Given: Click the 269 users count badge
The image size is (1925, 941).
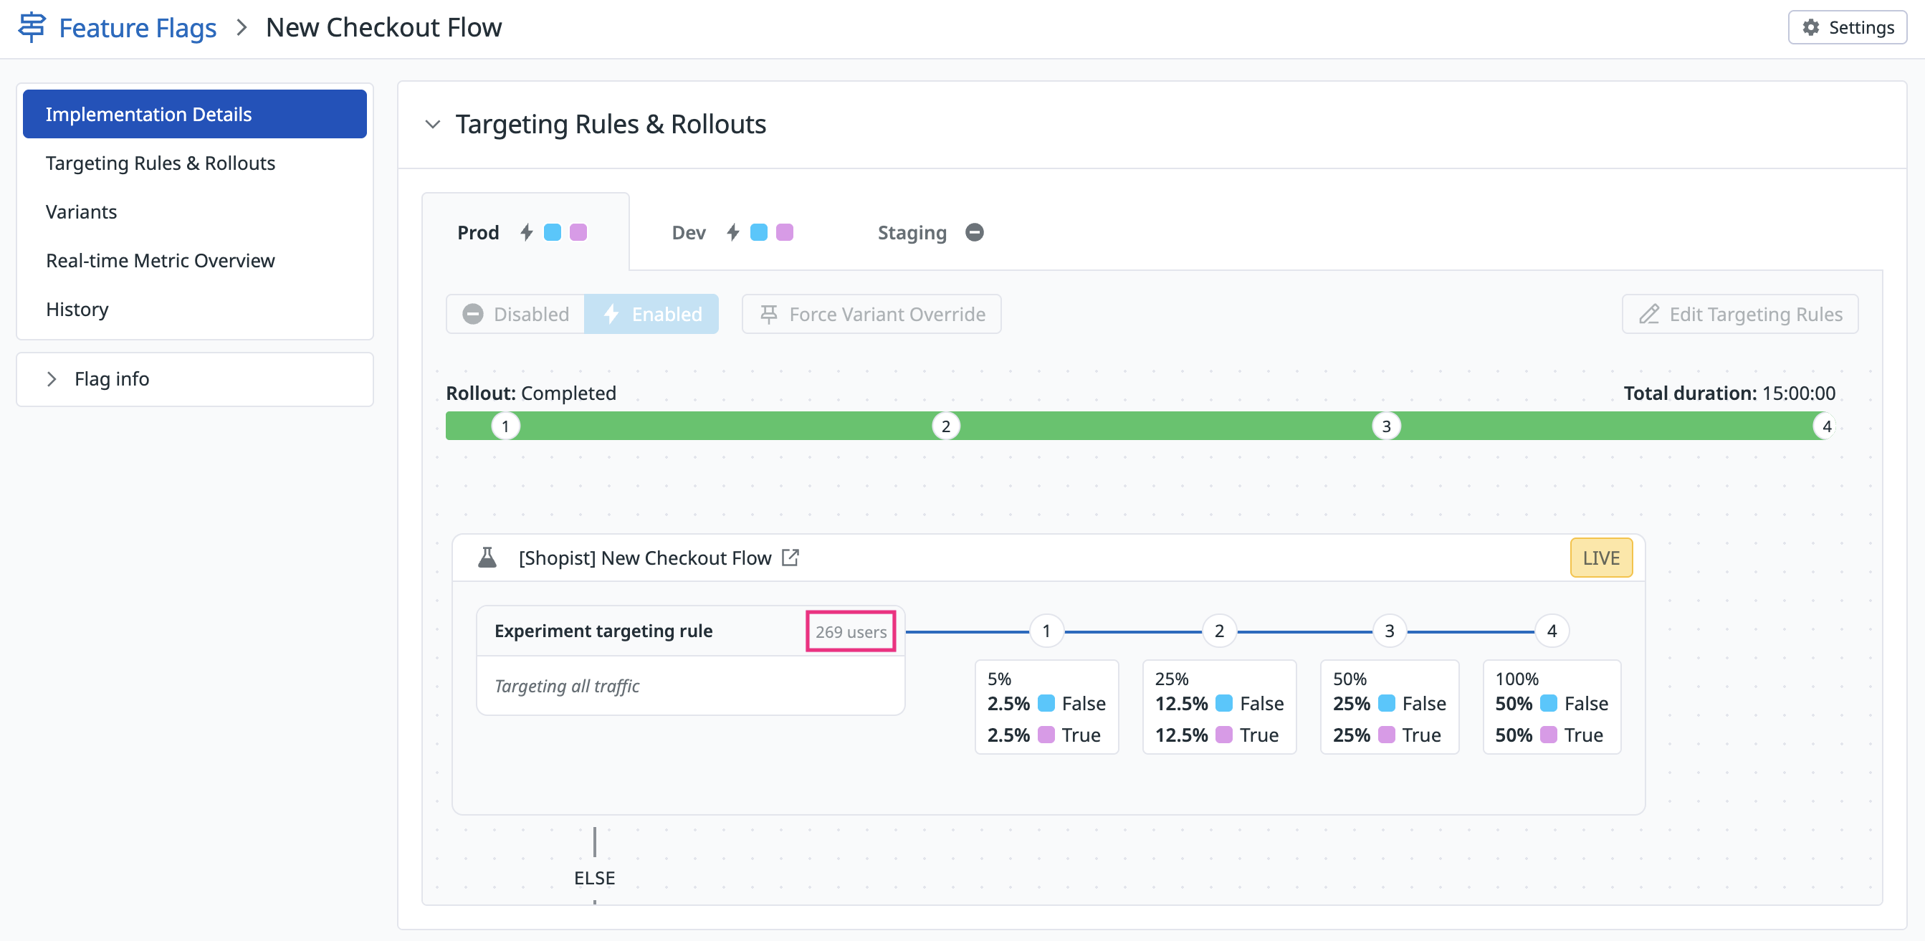Looking at the screenshot, I should (851, 631).
